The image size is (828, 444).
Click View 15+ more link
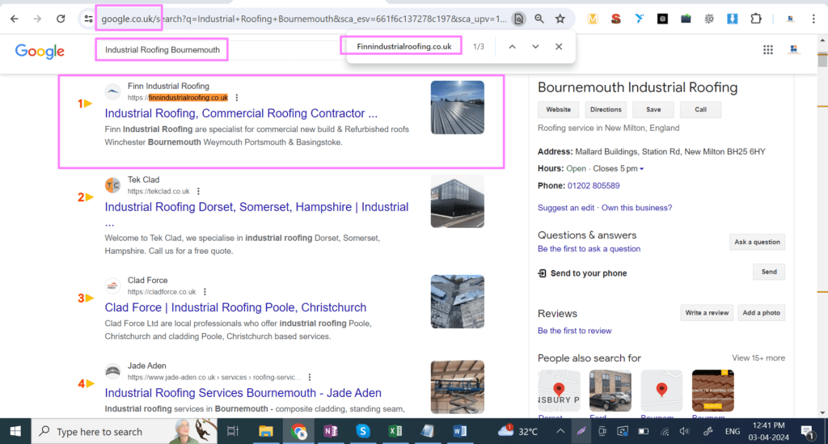pyautogui.click(x=758, y=358)
